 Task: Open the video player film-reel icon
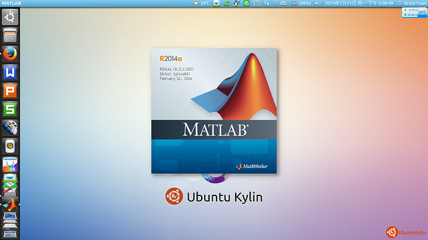tap(10, 128)
